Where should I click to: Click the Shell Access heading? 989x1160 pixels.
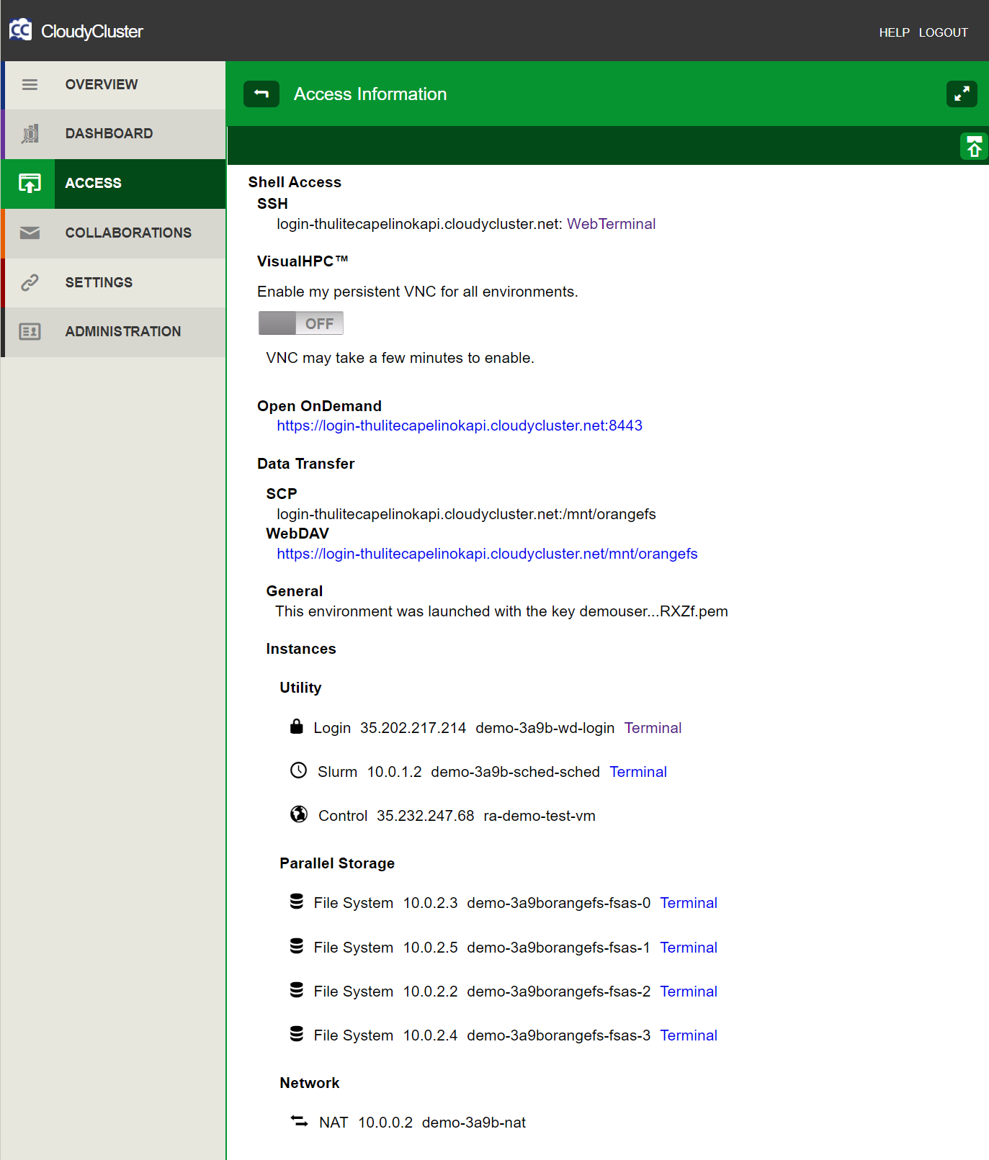295,182
